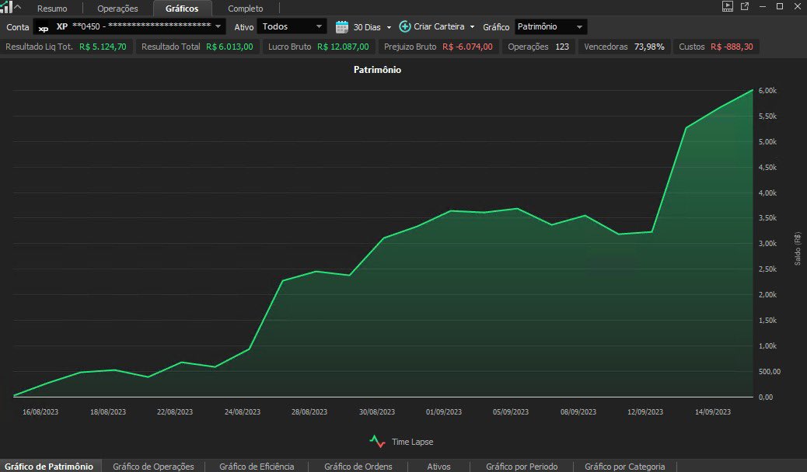Open the Conta account dropdown
Screen dimensions: 807x472
point(129,26)
